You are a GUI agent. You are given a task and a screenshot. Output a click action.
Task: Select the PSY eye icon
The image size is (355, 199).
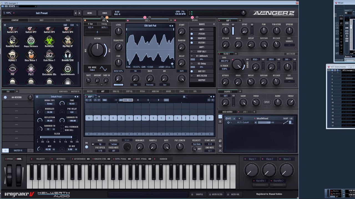(x=12, y=69)
